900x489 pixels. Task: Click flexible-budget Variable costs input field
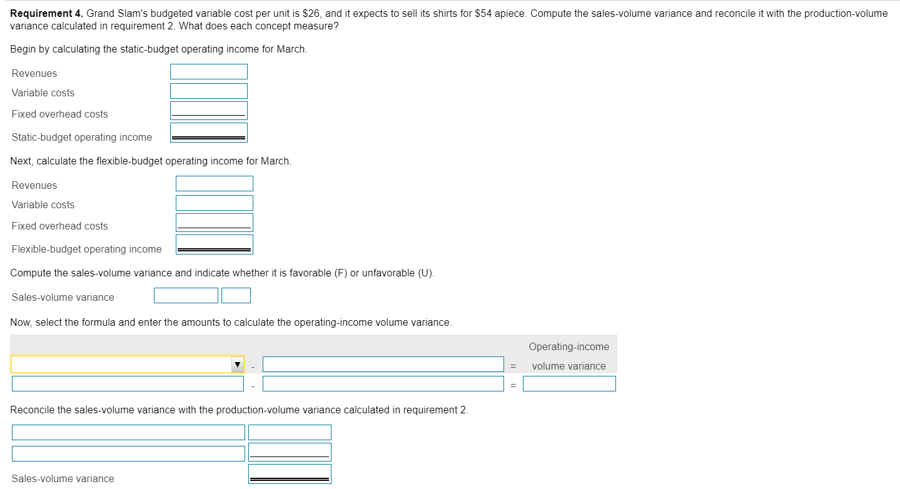tap(215, 203)
